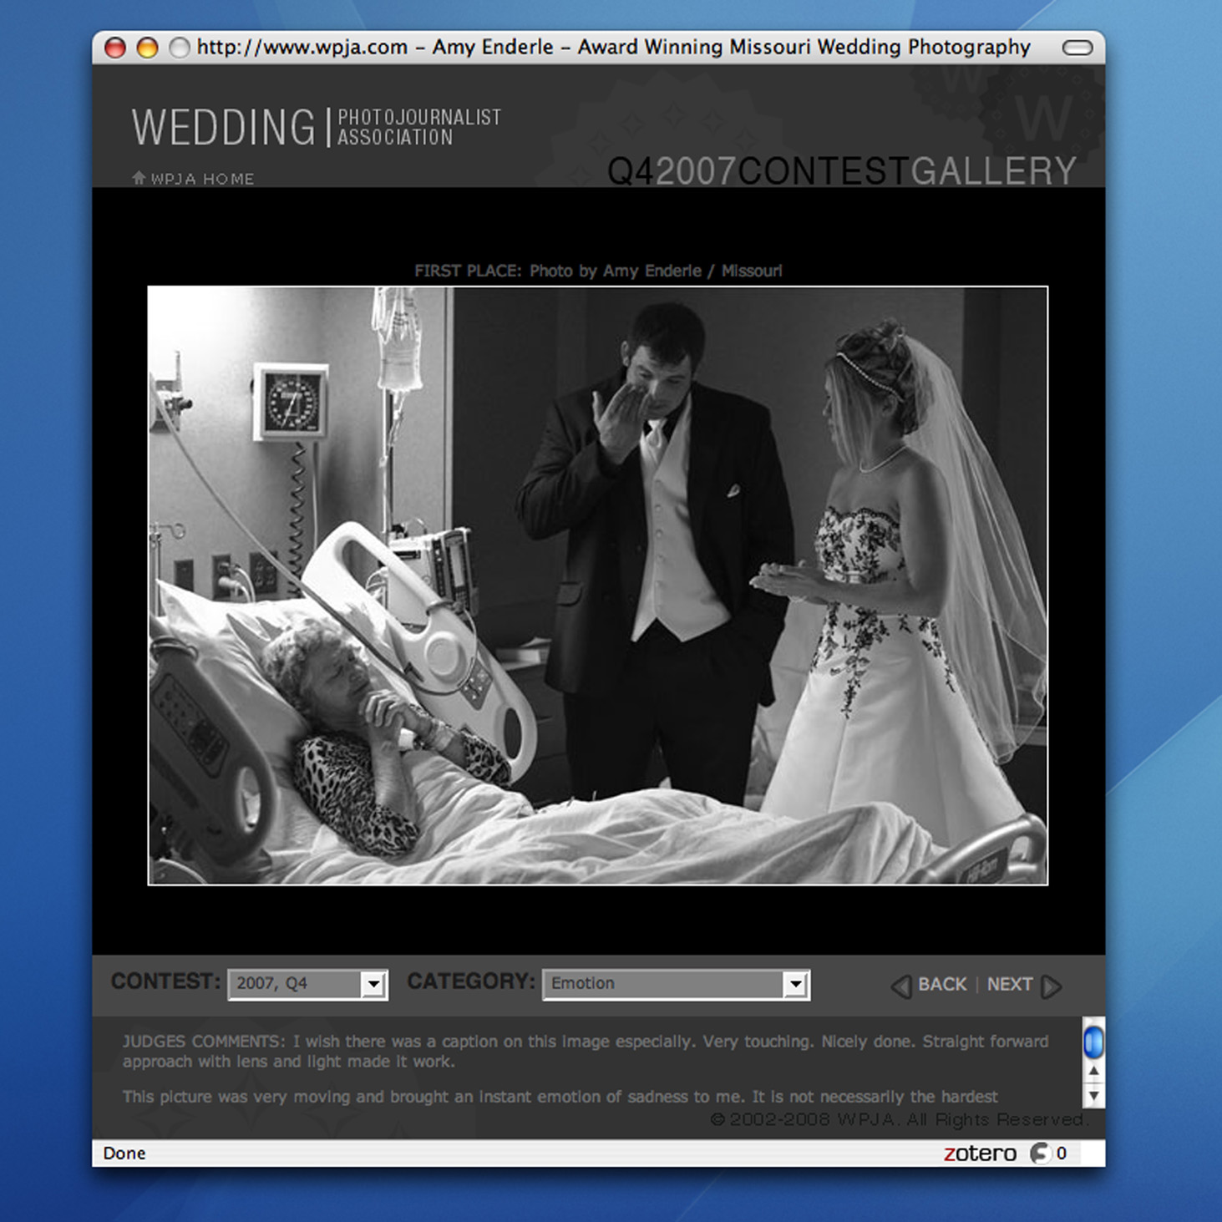
Task: Click the 'Done' status bar text
Action: coord(124,1154)
